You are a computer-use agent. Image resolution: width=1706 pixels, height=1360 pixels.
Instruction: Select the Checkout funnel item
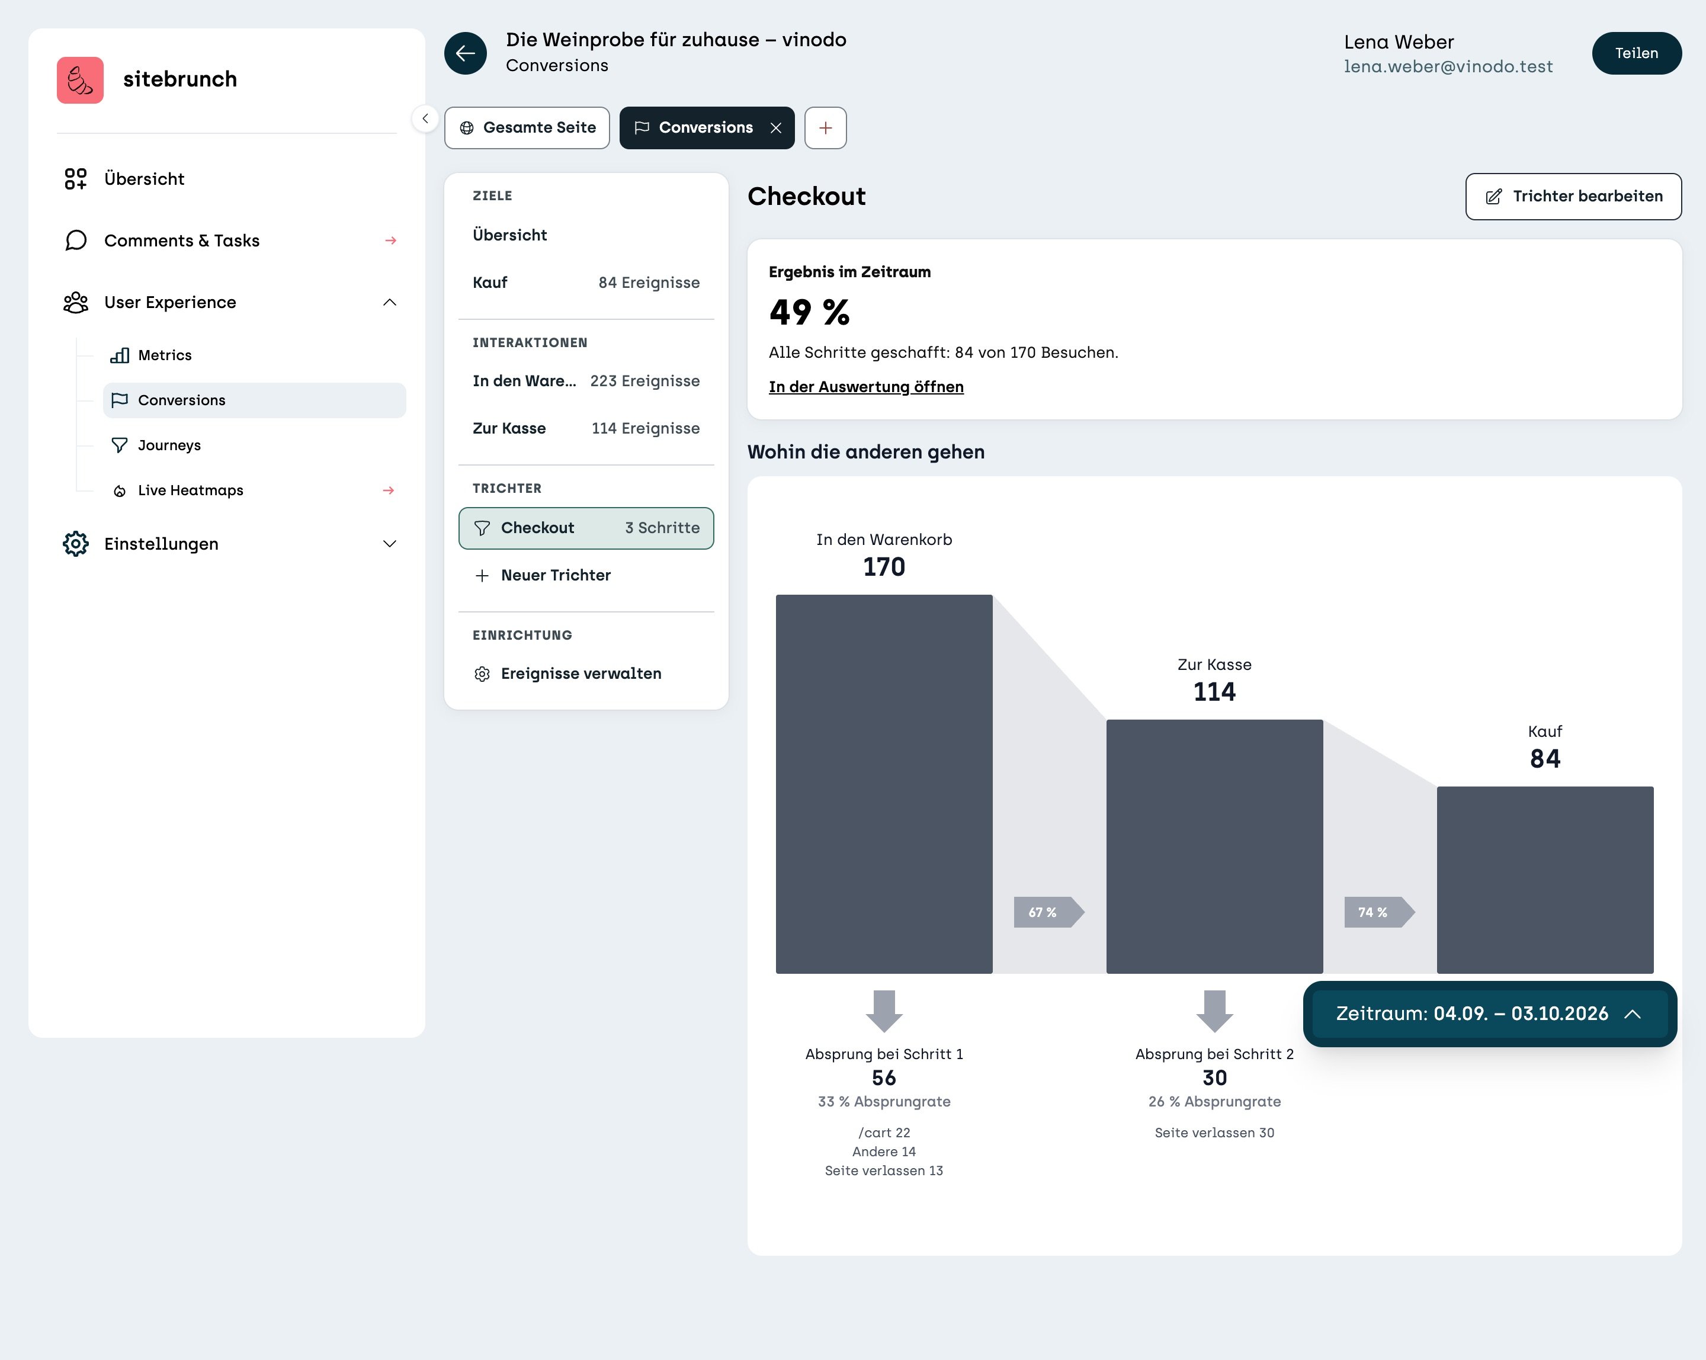[x=586, y=528]
